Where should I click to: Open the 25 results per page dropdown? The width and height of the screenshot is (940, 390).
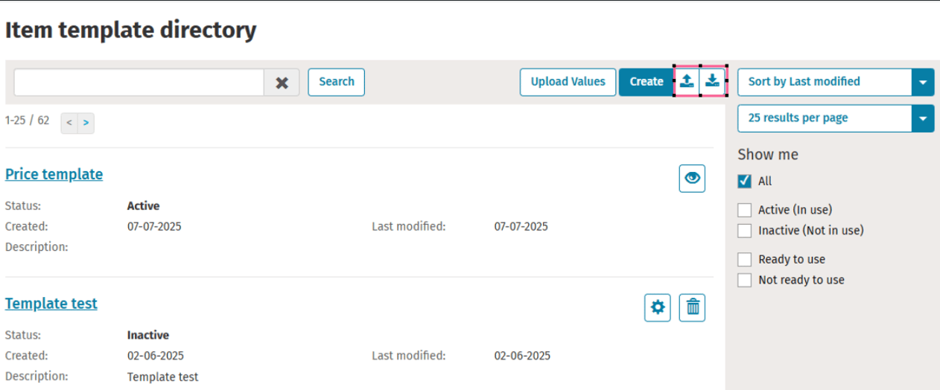[922, 118]
